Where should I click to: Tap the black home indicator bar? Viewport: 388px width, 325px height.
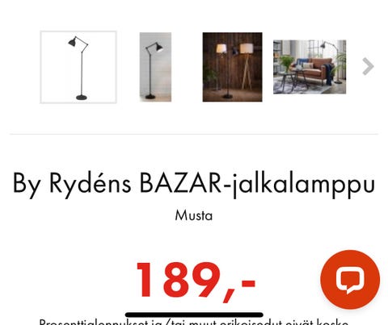tap(194, 315)
